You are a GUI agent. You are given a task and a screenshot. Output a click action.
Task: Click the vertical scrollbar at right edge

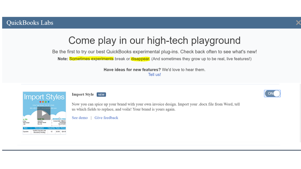pyautogui.click(x=300, y=113)
